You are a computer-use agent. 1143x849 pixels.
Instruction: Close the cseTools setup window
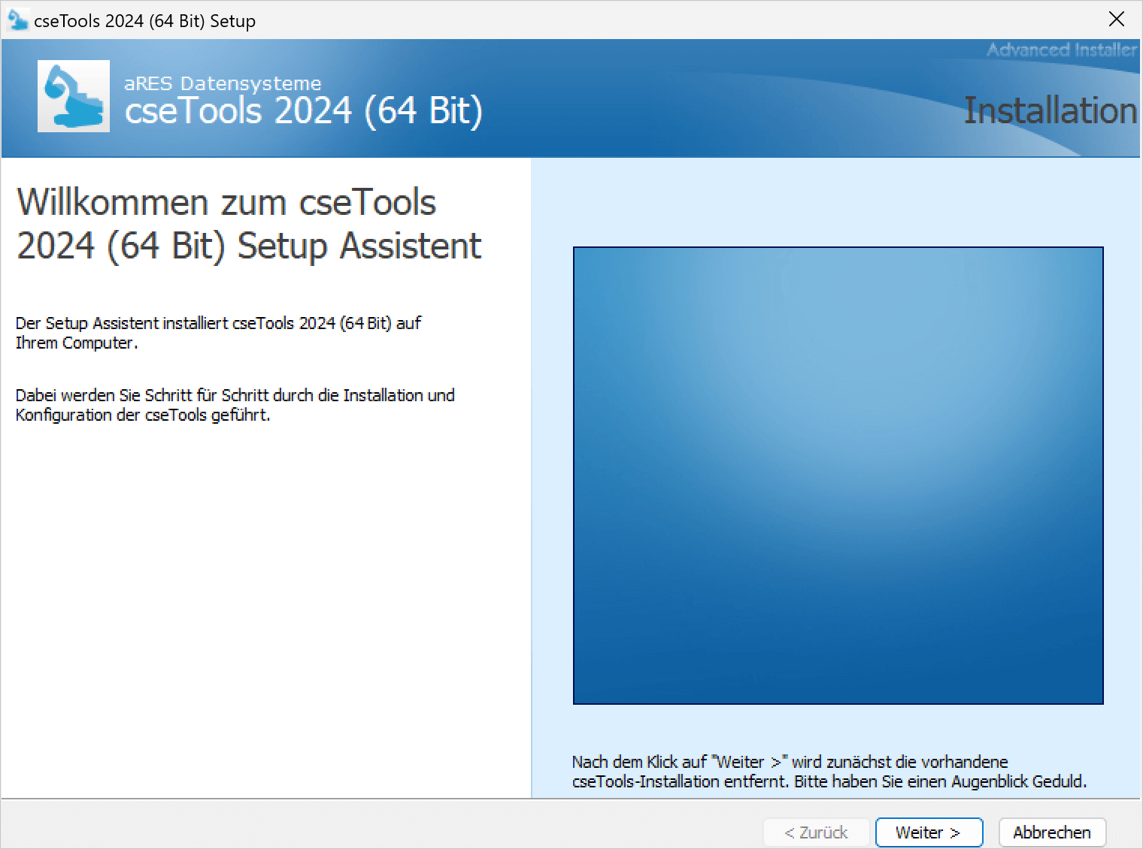[x=1117, y=20]
